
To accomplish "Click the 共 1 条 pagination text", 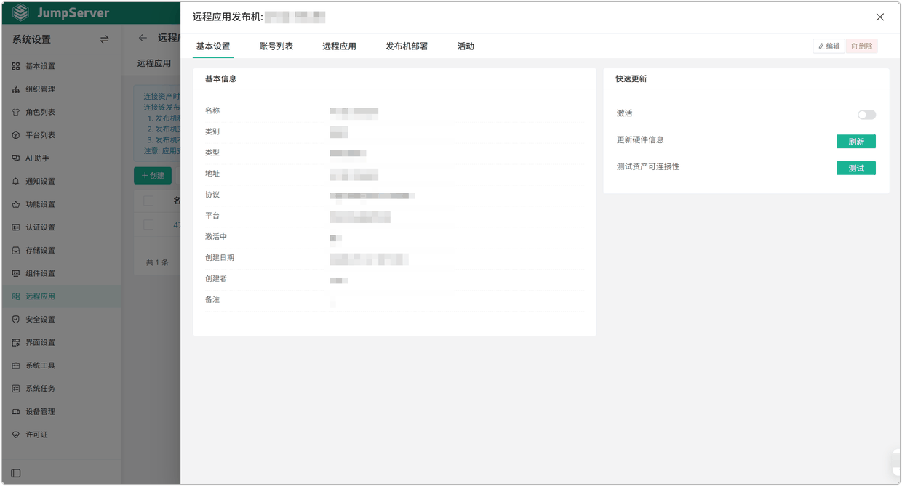I will (157, 262).
